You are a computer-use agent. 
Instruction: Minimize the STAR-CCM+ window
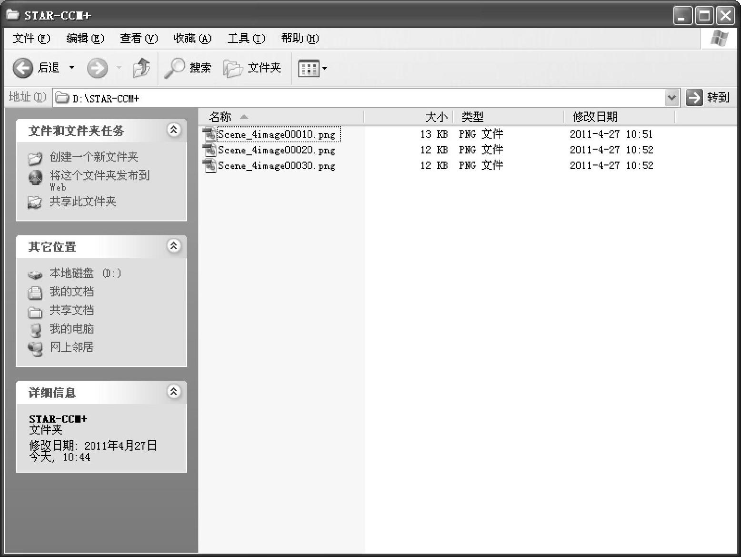click(x=682, y=16)
